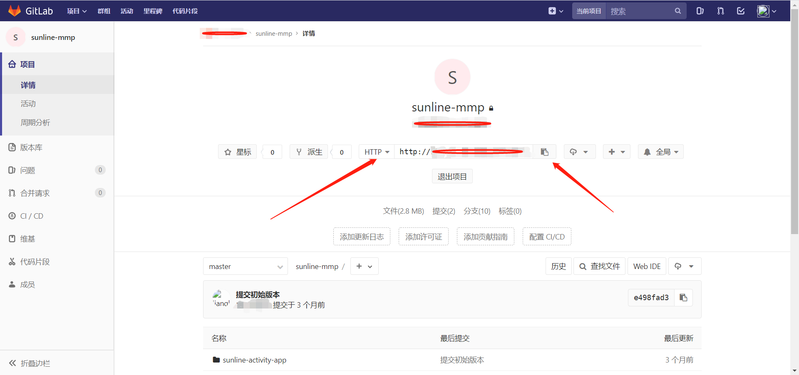Click 添加许可证 button
The image size is (799, 375).
tap(424, 237)
